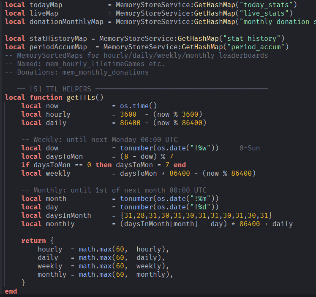Click the 'local dow' declaration name
Image resolution: width=316 pixels, height=297 pixels.
click(x=52, y=148)
